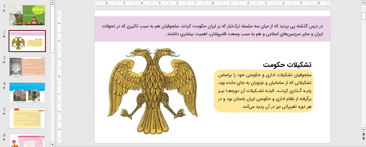
Task: Click thumbnail panel scroll-up arrow
Action: 52,3
